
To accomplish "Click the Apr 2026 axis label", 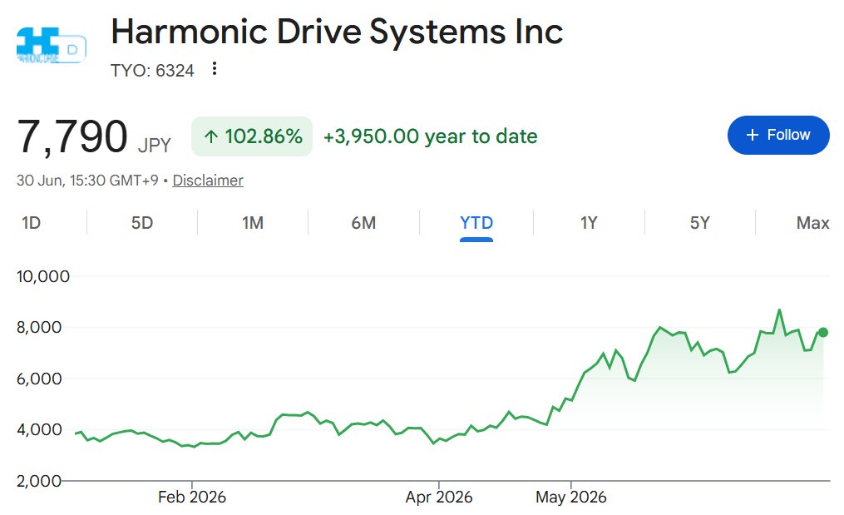I will click(439, 497).
